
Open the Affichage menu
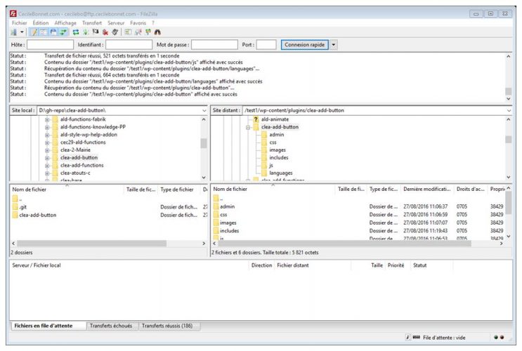(65, 23)
